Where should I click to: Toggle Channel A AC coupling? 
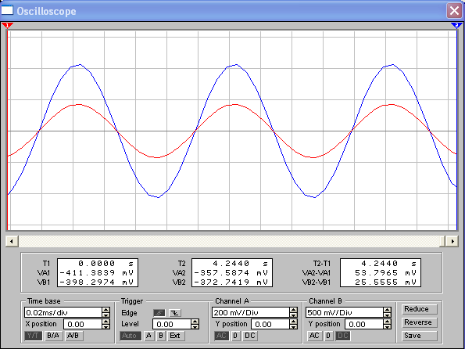click(221, 336)
